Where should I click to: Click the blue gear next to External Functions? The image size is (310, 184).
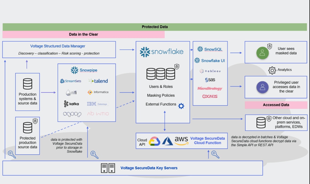[181, 106]
